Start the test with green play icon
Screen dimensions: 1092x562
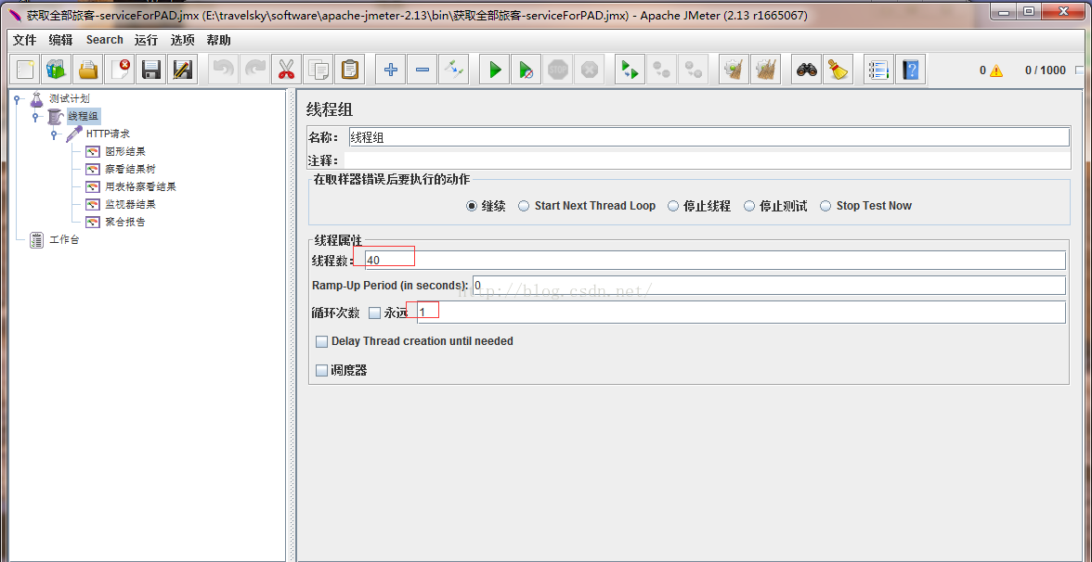pos(494,70)
